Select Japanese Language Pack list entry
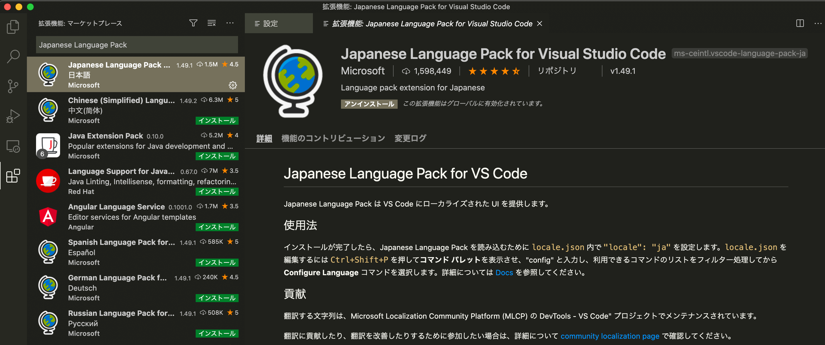Viewport: 825px width, 345px height. click(x=136, y=74)
